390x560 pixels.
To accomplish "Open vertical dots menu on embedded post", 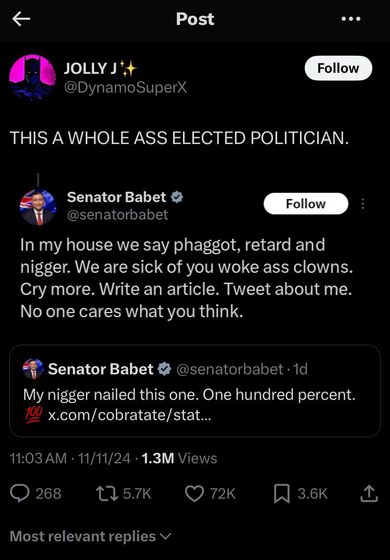I will 363,204.
